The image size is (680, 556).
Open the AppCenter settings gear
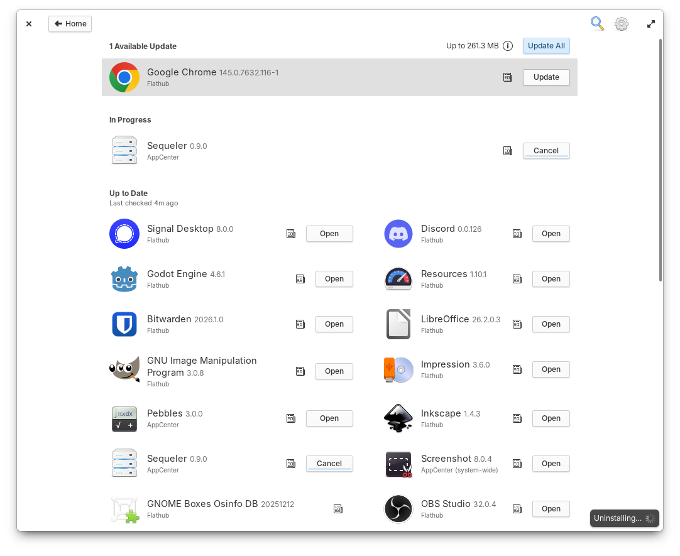[x=622, y=23]
